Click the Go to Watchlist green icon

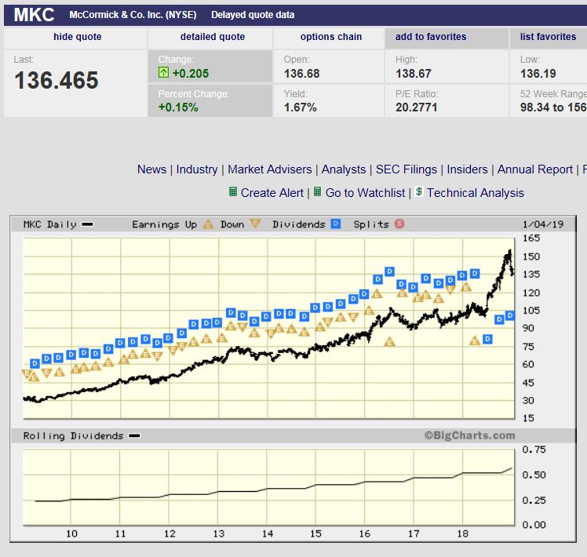pos(317,192)
